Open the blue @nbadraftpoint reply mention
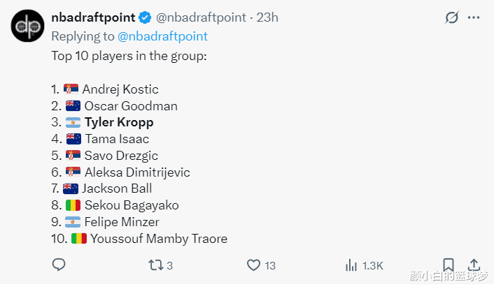 [162, 36]
